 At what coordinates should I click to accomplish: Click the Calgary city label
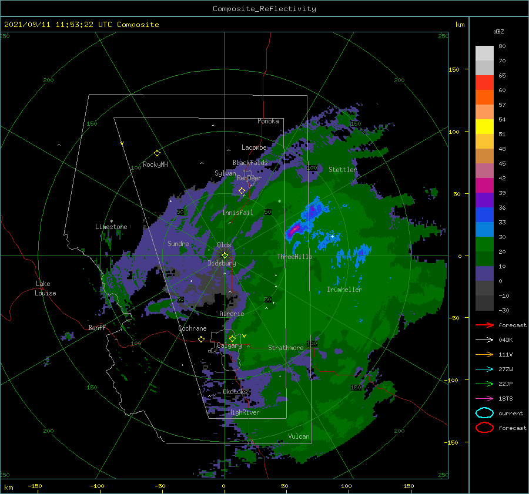tap(229, 345)
